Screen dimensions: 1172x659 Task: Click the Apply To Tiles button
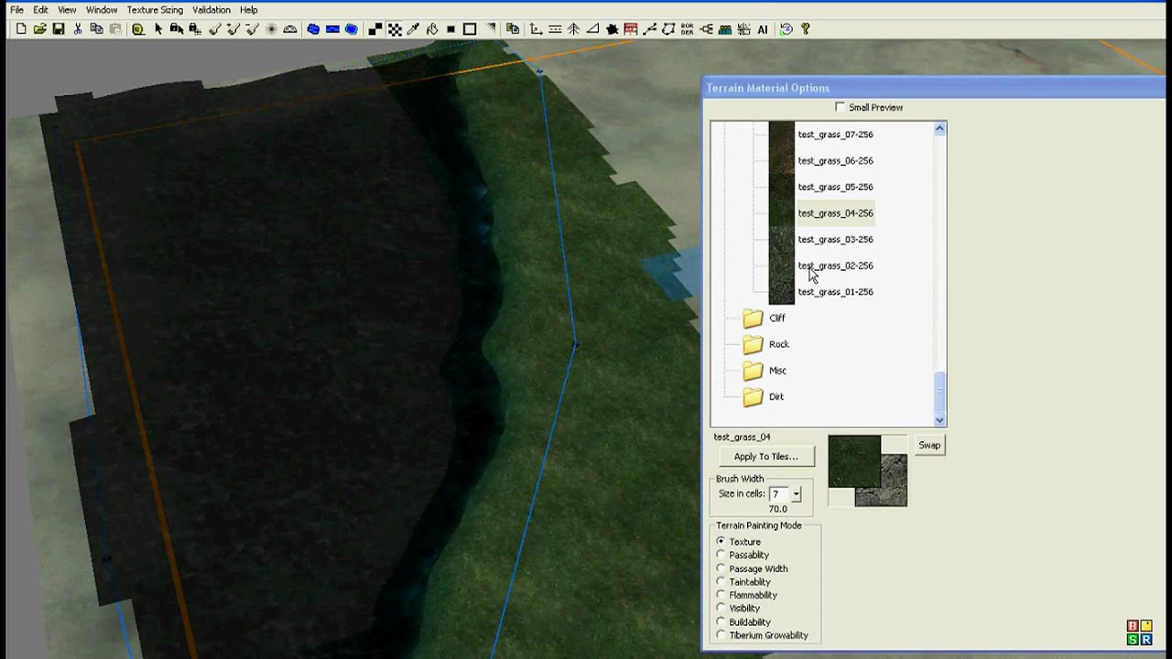point(765,457)
